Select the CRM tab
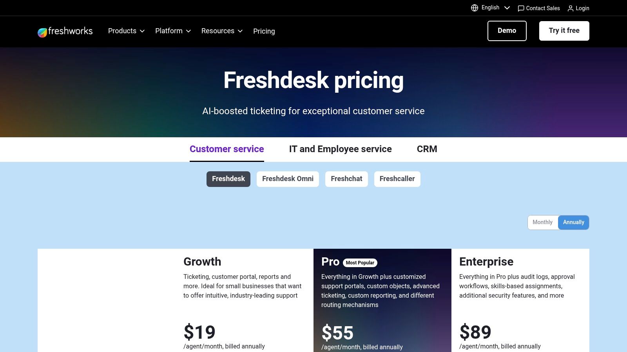 click(x=427, y=149)
